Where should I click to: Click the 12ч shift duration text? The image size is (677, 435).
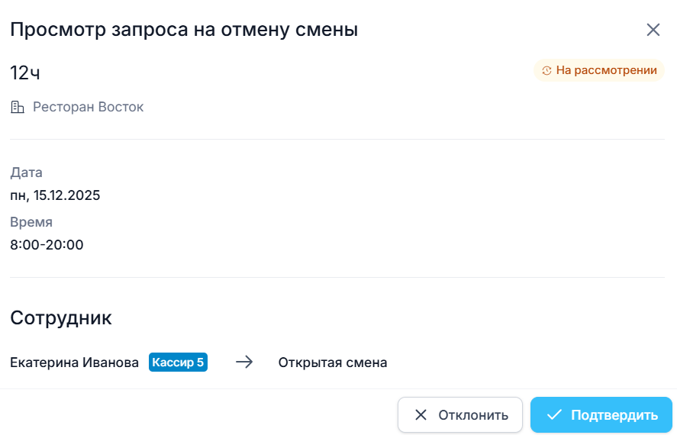click(x=25, y=73)
